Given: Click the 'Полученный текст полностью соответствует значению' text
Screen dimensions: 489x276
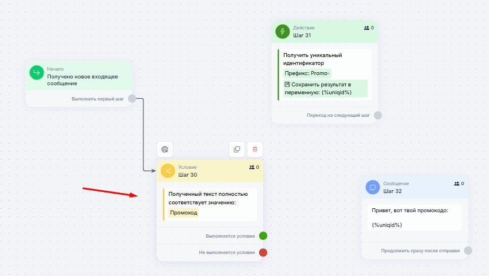Looking at the screenshot, I should pos(208,198).
